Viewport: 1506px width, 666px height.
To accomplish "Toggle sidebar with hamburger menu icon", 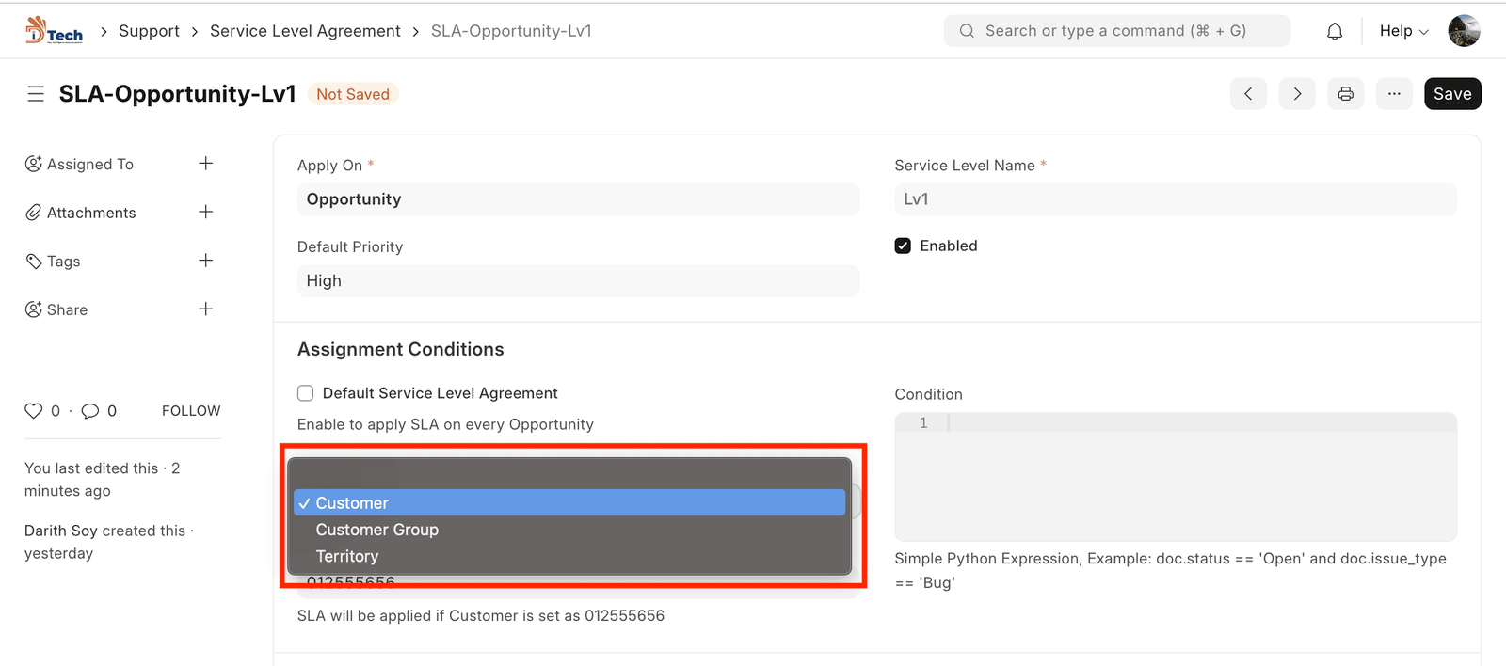I will (36, 94).
